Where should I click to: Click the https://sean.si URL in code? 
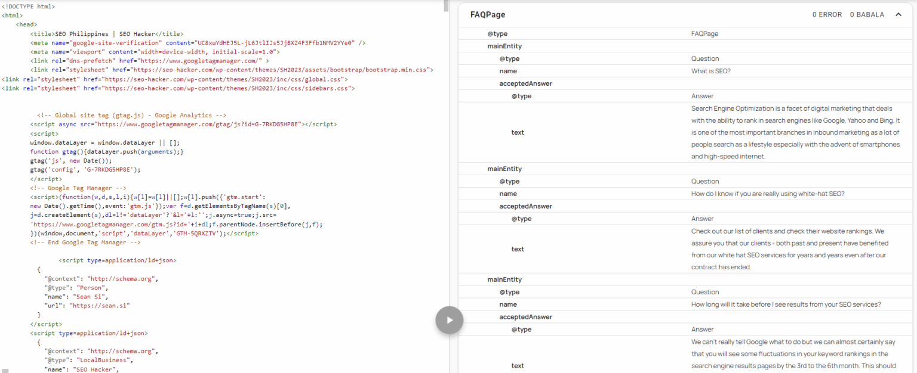(x=100, y=305)
